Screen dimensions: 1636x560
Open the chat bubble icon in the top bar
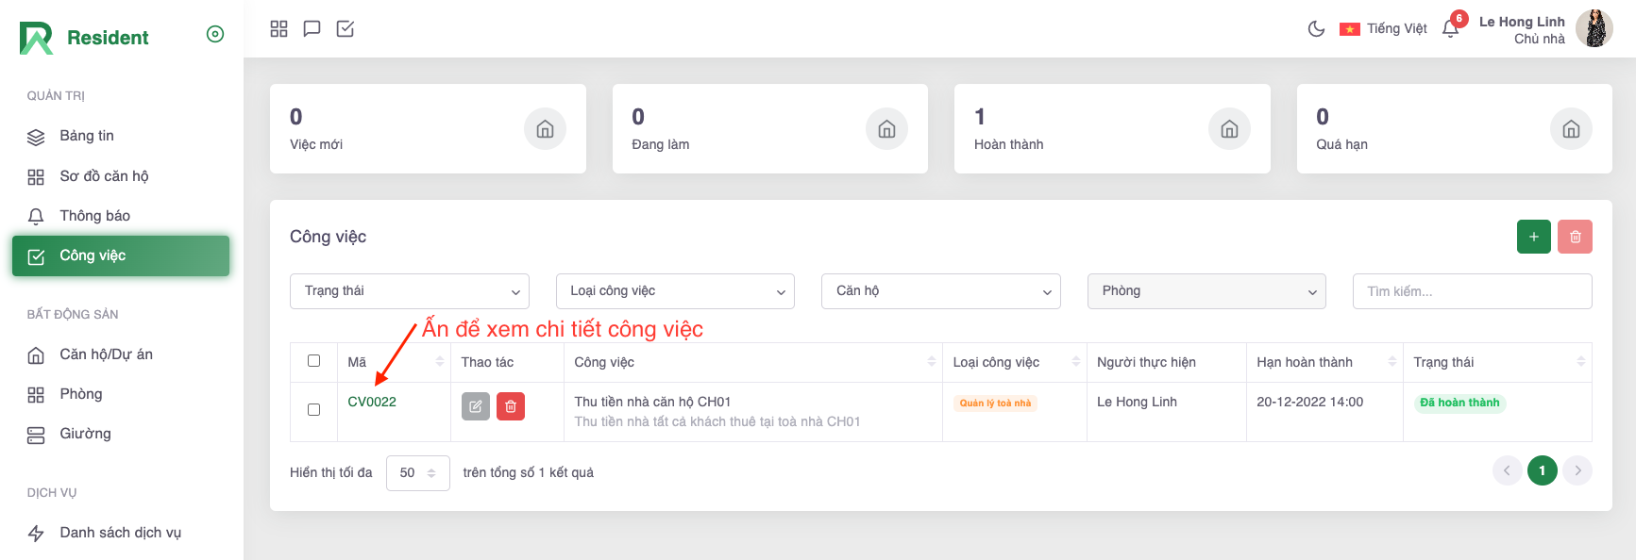pos(312,29)
